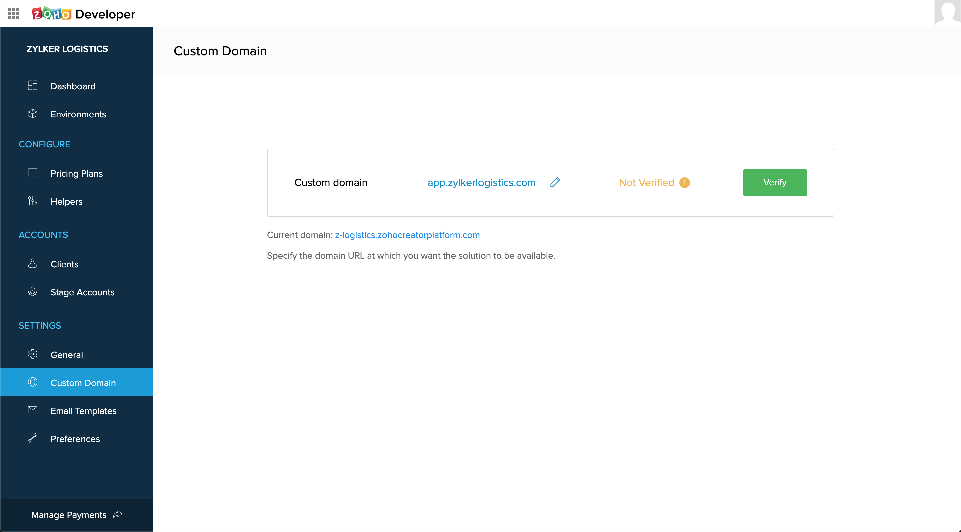
Task: Go to Pricing Plans in sidebar
Action: click(x=76, y=174)
